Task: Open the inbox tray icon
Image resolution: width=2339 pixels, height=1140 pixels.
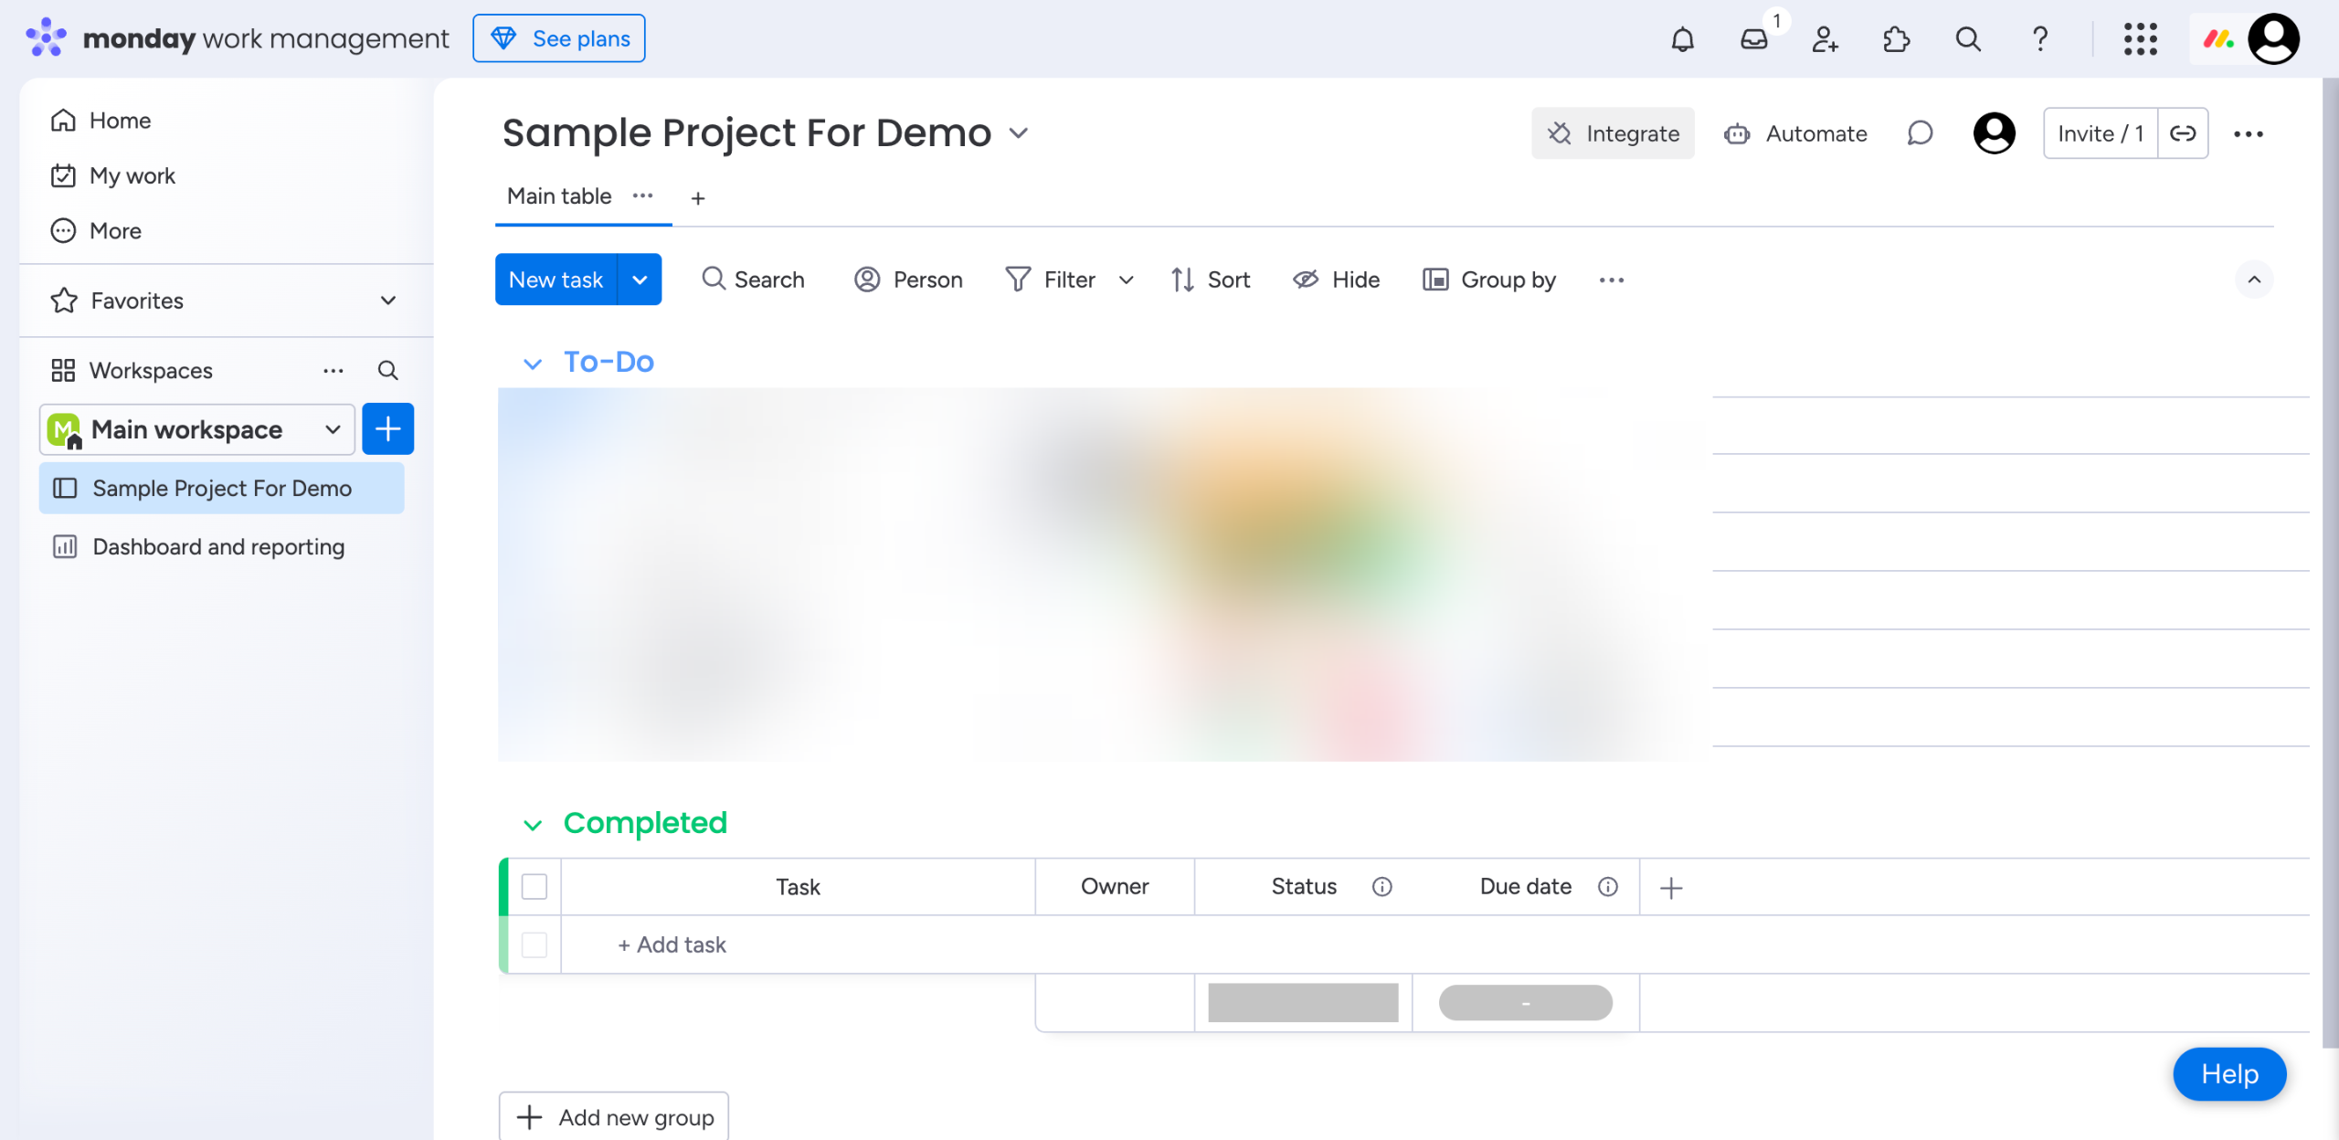Action: [1753, 39]
